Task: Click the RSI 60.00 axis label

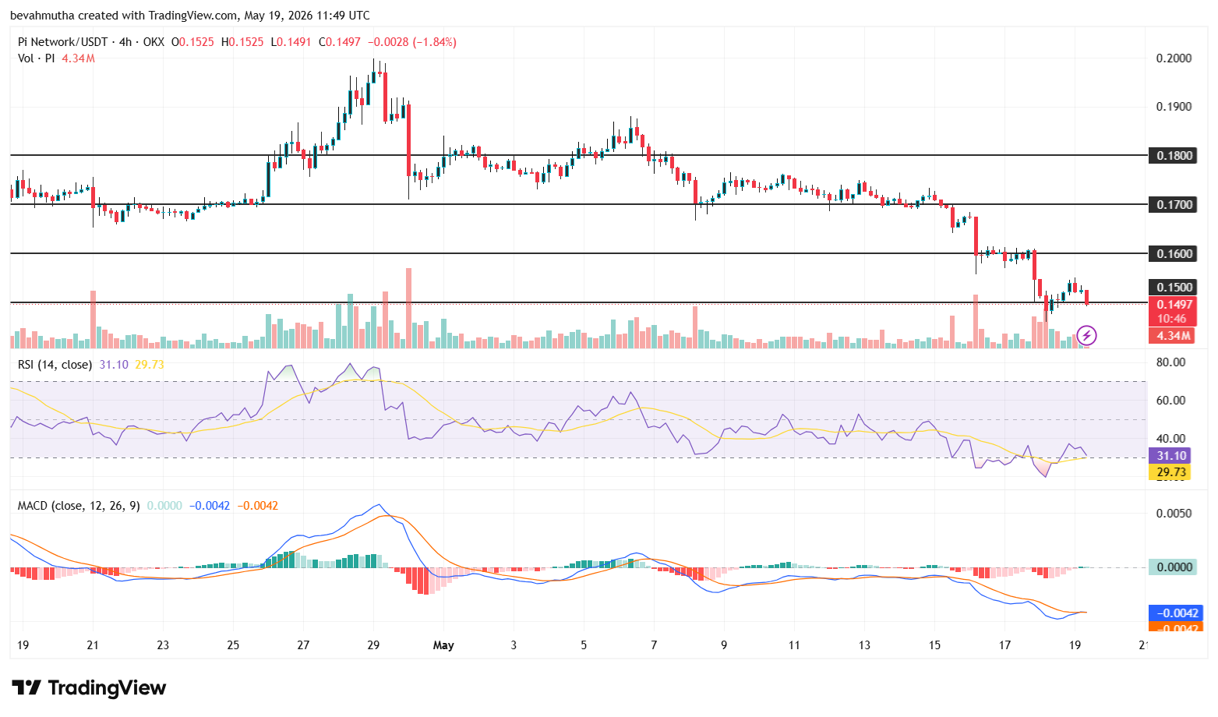Action: [x=1170, y=401]
